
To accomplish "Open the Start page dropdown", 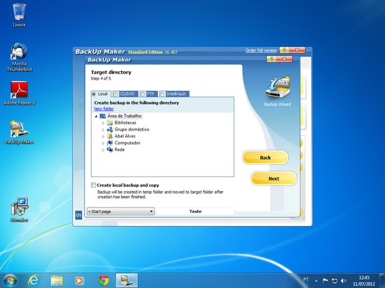I will click(x=120, y=211).
